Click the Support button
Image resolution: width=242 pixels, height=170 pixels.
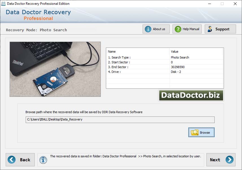click(x=220, y=29)
